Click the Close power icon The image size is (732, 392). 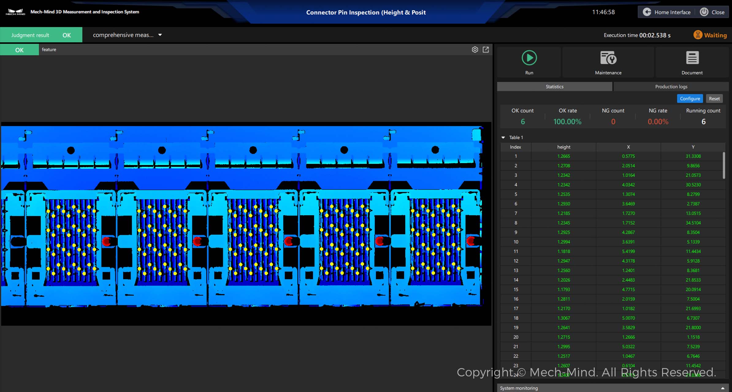(x=704, y=12)
